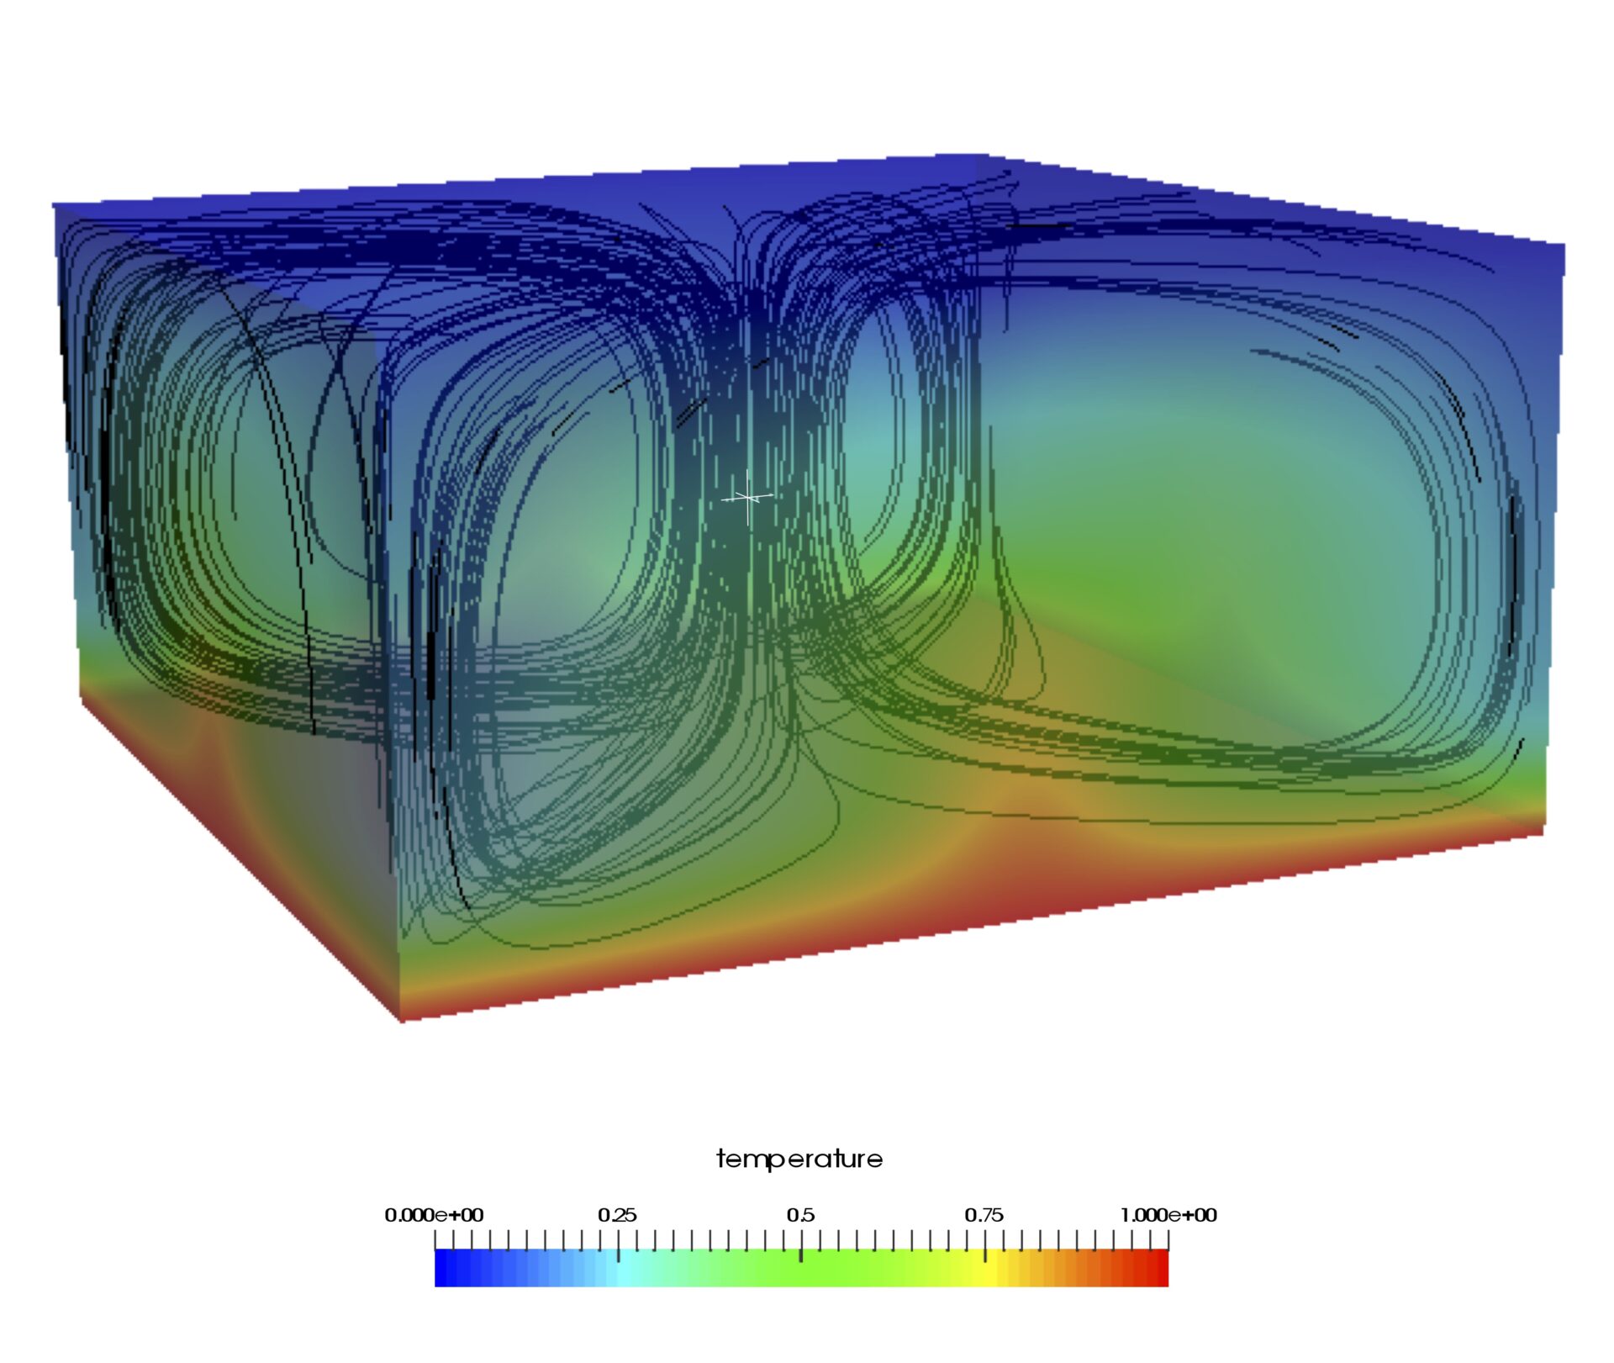Click the 0.5 legend tick label

click(800, 1215)
